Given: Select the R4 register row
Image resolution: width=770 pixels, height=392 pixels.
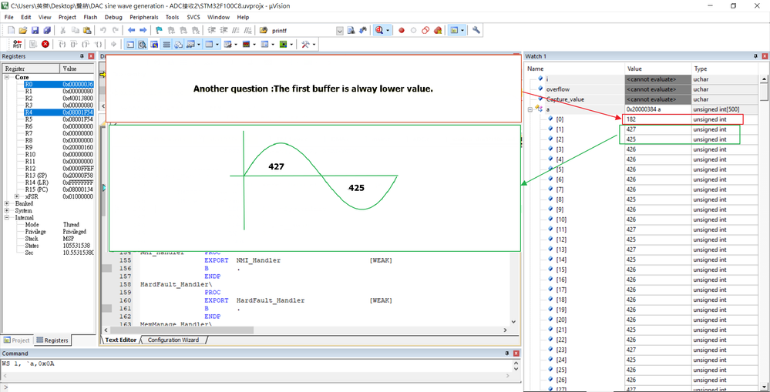Looking at the screenshot, I should pyautogui.click(x=59, y=112).
